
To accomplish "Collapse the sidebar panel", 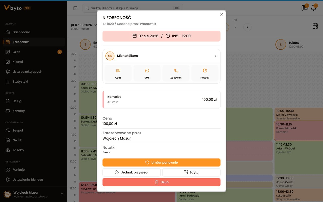I will 75,8.
